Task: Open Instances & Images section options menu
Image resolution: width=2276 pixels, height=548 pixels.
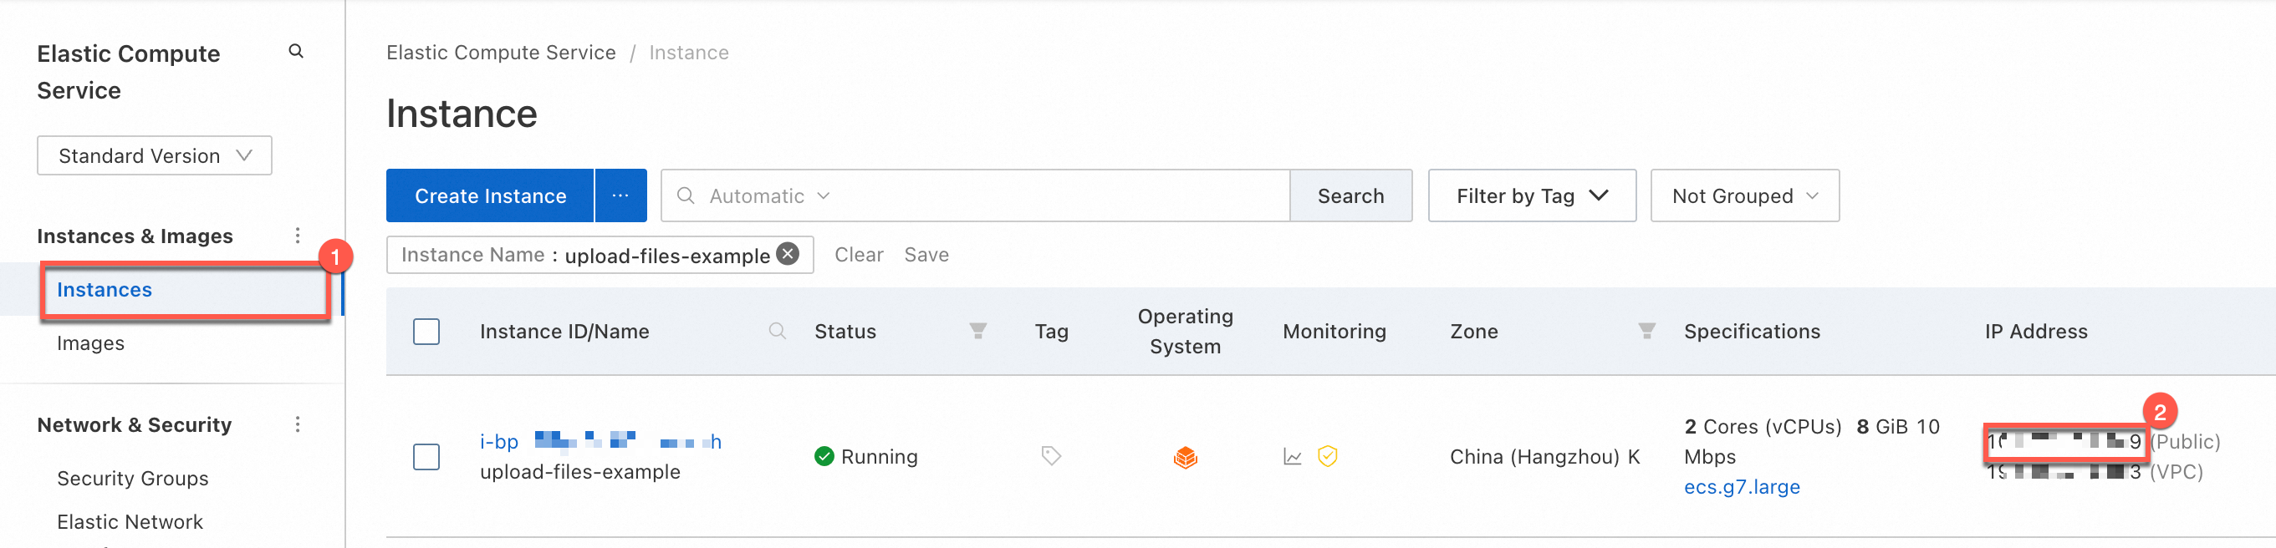Action: click(298, 236)
